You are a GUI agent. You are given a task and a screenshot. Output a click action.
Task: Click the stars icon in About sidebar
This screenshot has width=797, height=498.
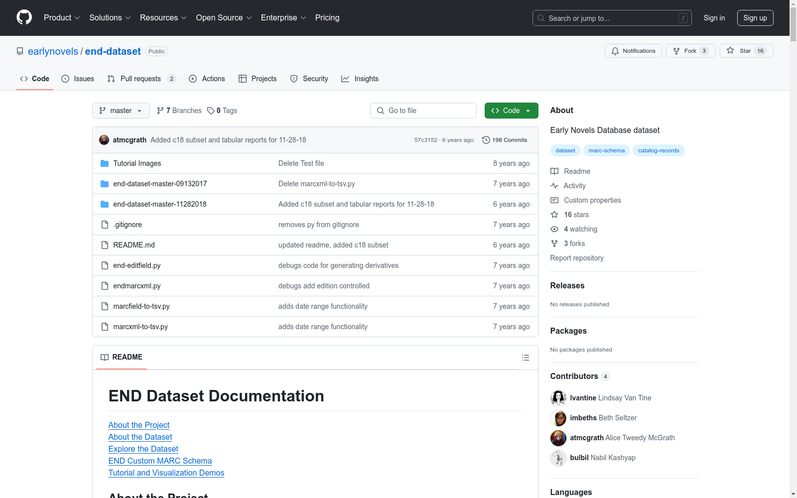click(554, 215)
